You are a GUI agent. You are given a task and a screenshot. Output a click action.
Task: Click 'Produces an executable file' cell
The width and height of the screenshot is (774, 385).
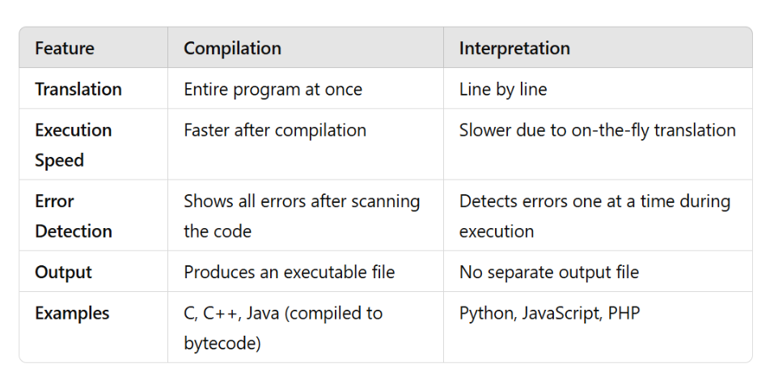pos(290,272)
